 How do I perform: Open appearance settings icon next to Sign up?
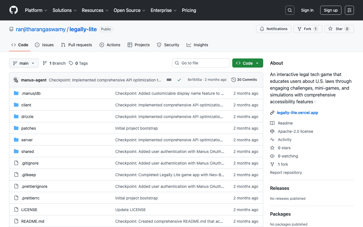click(x=349, y=10)
